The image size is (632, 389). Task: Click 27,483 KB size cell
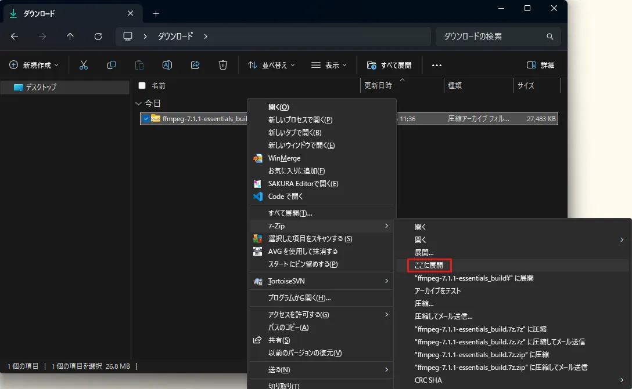541,119
